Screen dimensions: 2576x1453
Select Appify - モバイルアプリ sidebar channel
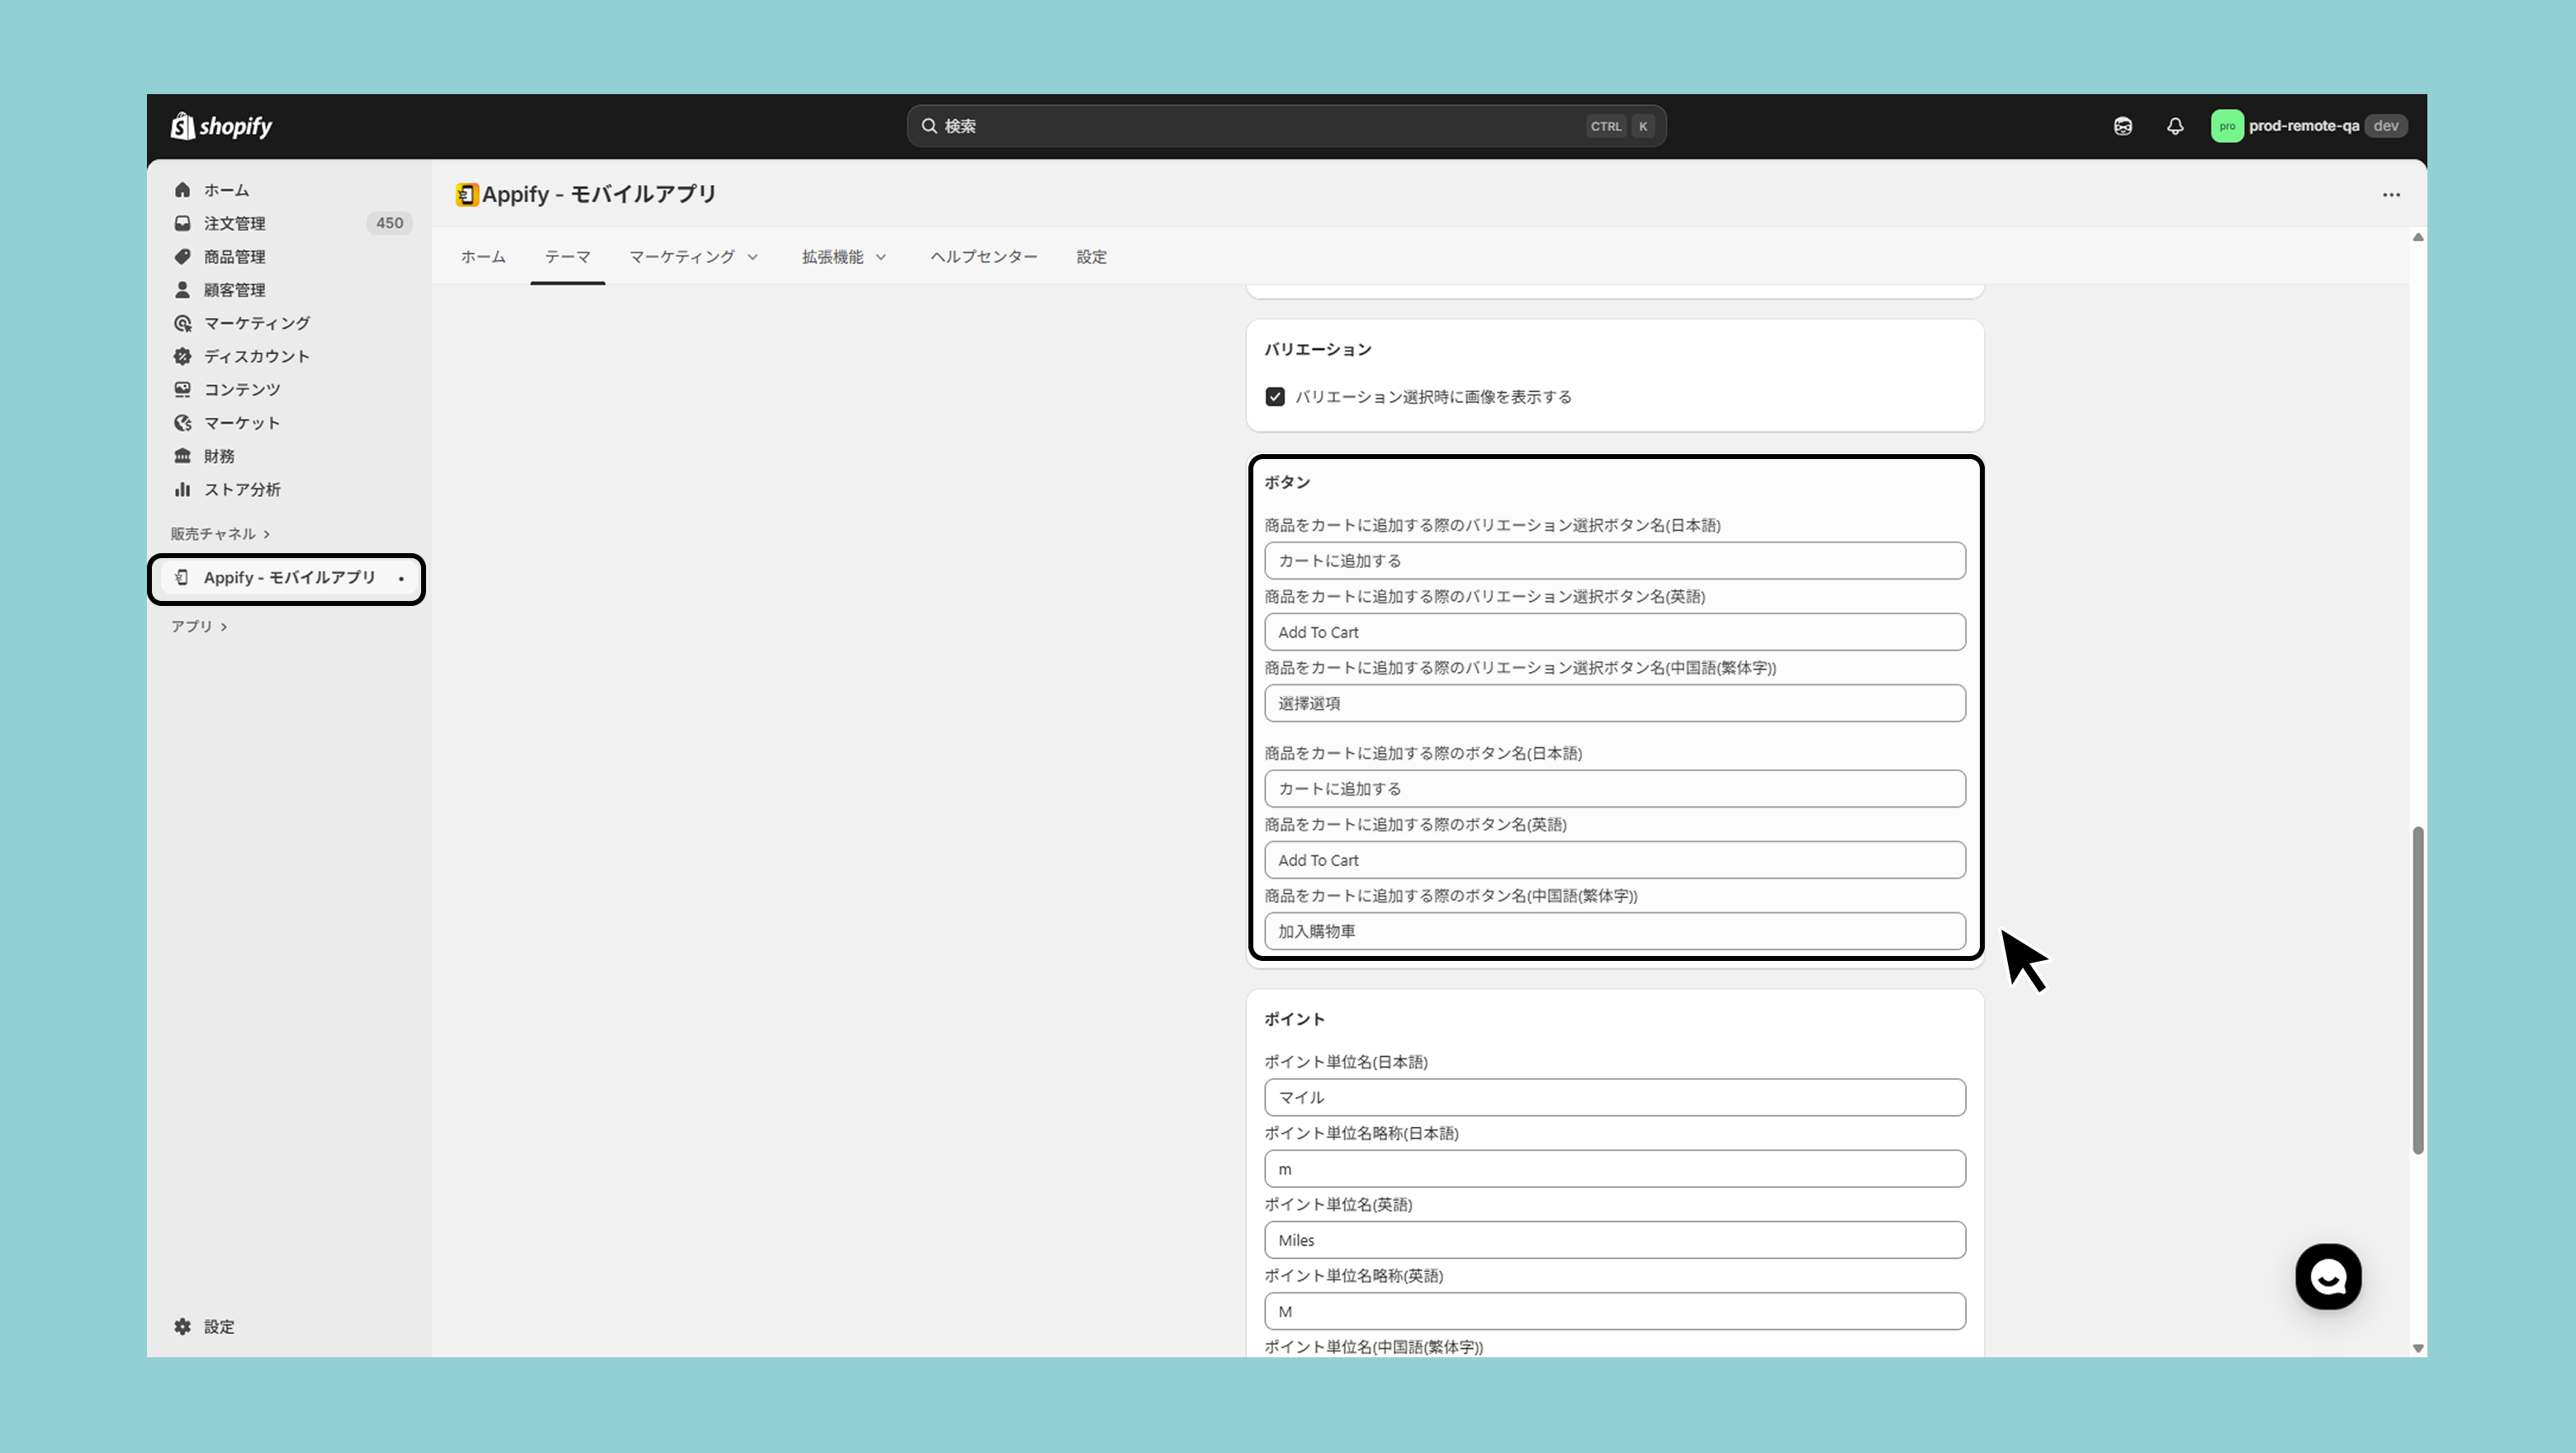click(x=289, y=578)
